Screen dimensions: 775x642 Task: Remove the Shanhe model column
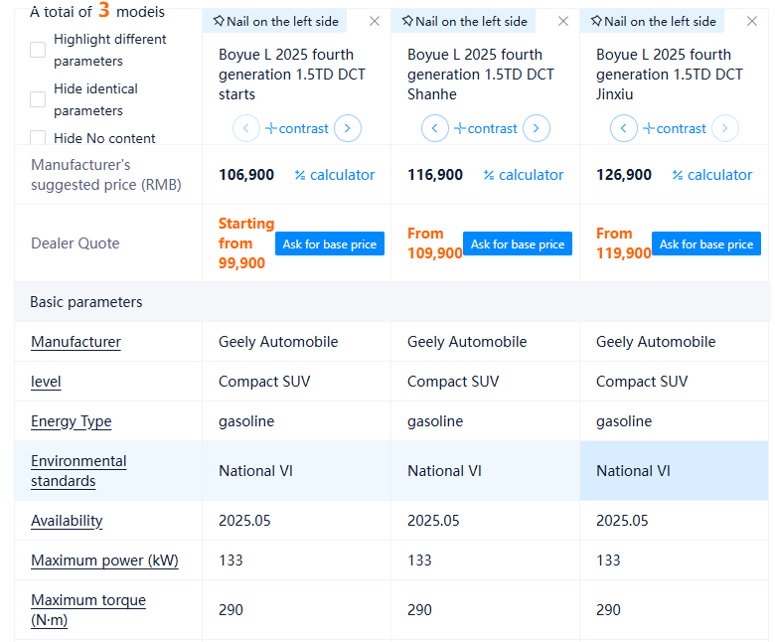coord(563,21)
